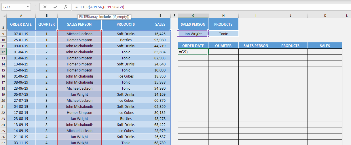Screen dimensions: 351x145
Task: Select column G header
Action: (x=193, y=16)
